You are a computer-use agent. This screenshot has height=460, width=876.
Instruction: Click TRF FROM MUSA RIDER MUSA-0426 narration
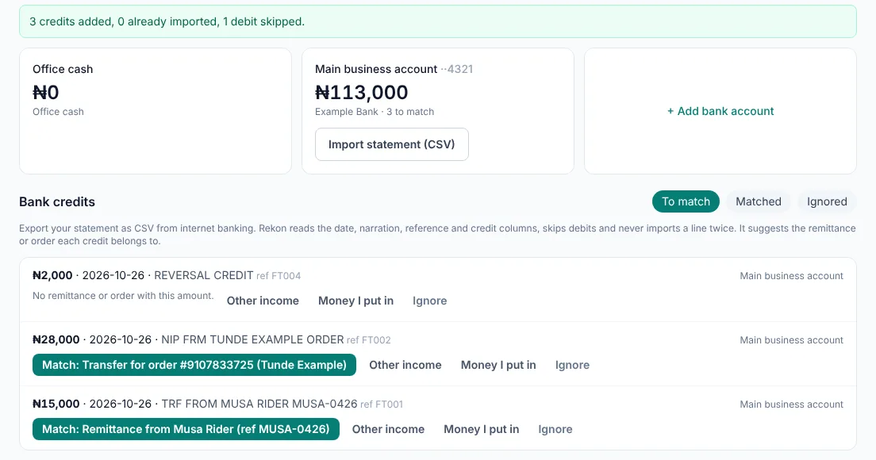[x=259, y=404]
